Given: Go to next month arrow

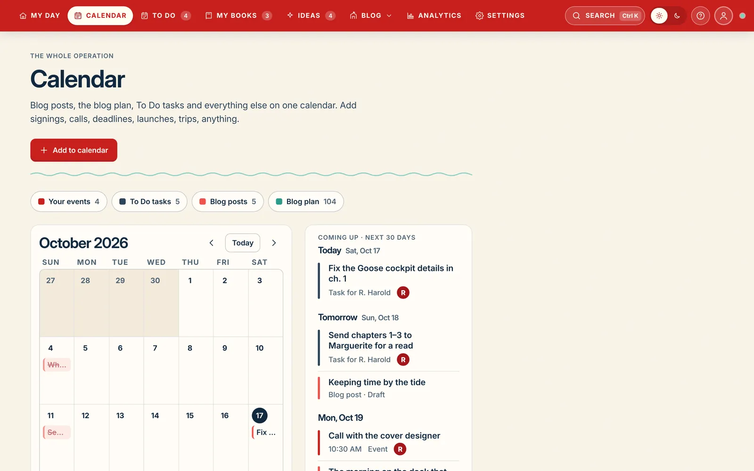Looking at the screenshot, I should pyautogui.click(x=274, y=243).
